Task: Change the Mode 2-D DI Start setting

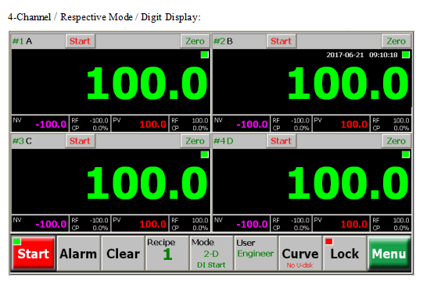Action: (212, 253)
